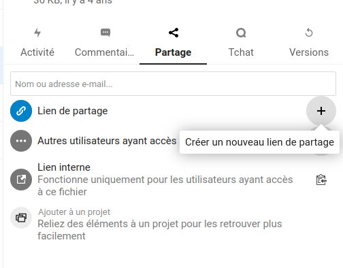This screenshot has height=268, width=343.
Task: Switch to the Commentaires tab
Action: click(x=105, y=43)
